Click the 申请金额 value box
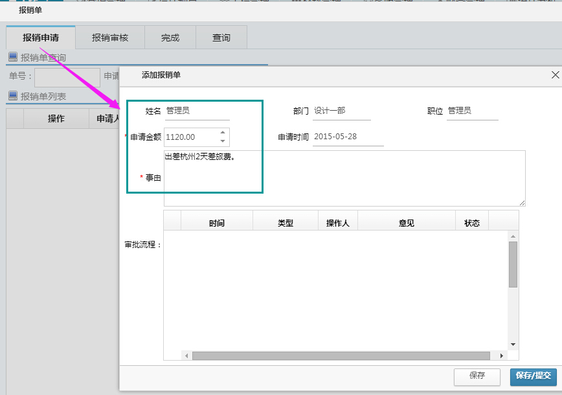Image resolution: width=562 pixels, height=395 pixels. [x=191, y=137]
